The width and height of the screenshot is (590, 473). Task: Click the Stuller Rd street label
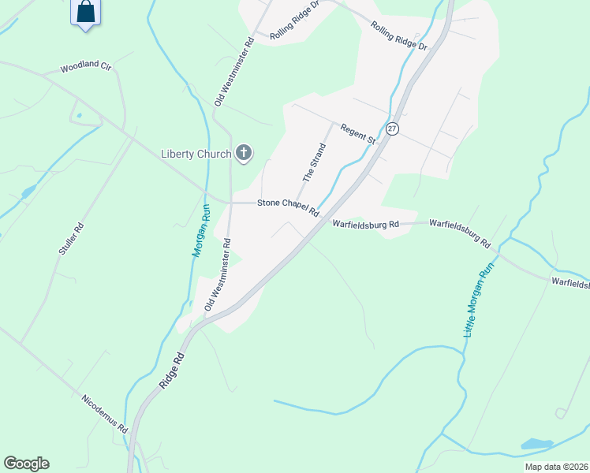(x=71, y=239)
